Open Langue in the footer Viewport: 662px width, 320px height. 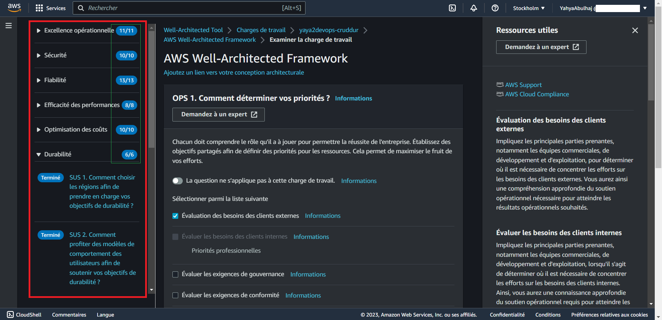[x=105, y=315]
